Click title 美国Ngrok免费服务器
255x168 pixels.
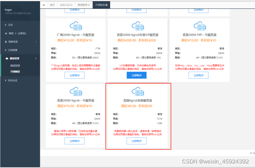click(138, 101)
